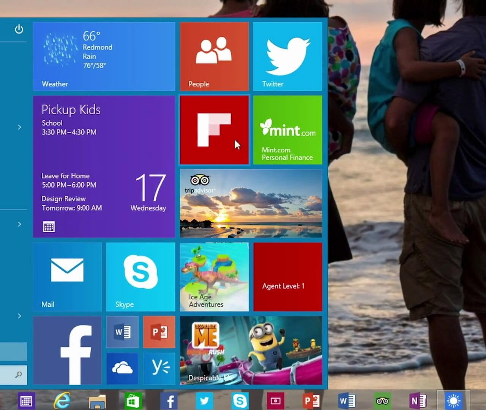Open the red Agent Level: 1 tile

point(288,277)
